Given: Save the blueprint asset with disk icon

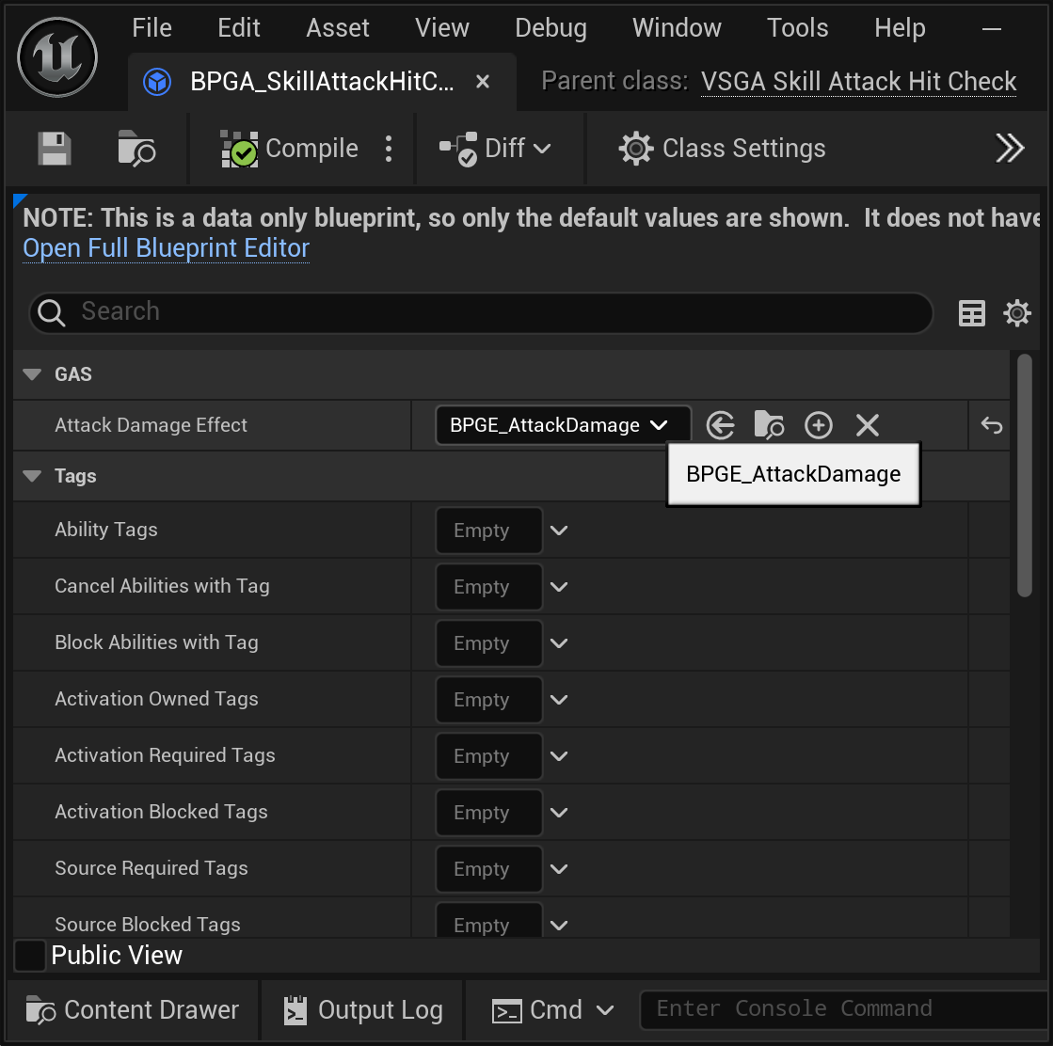Looking at the screenshot, I should (x=55, y=149).
